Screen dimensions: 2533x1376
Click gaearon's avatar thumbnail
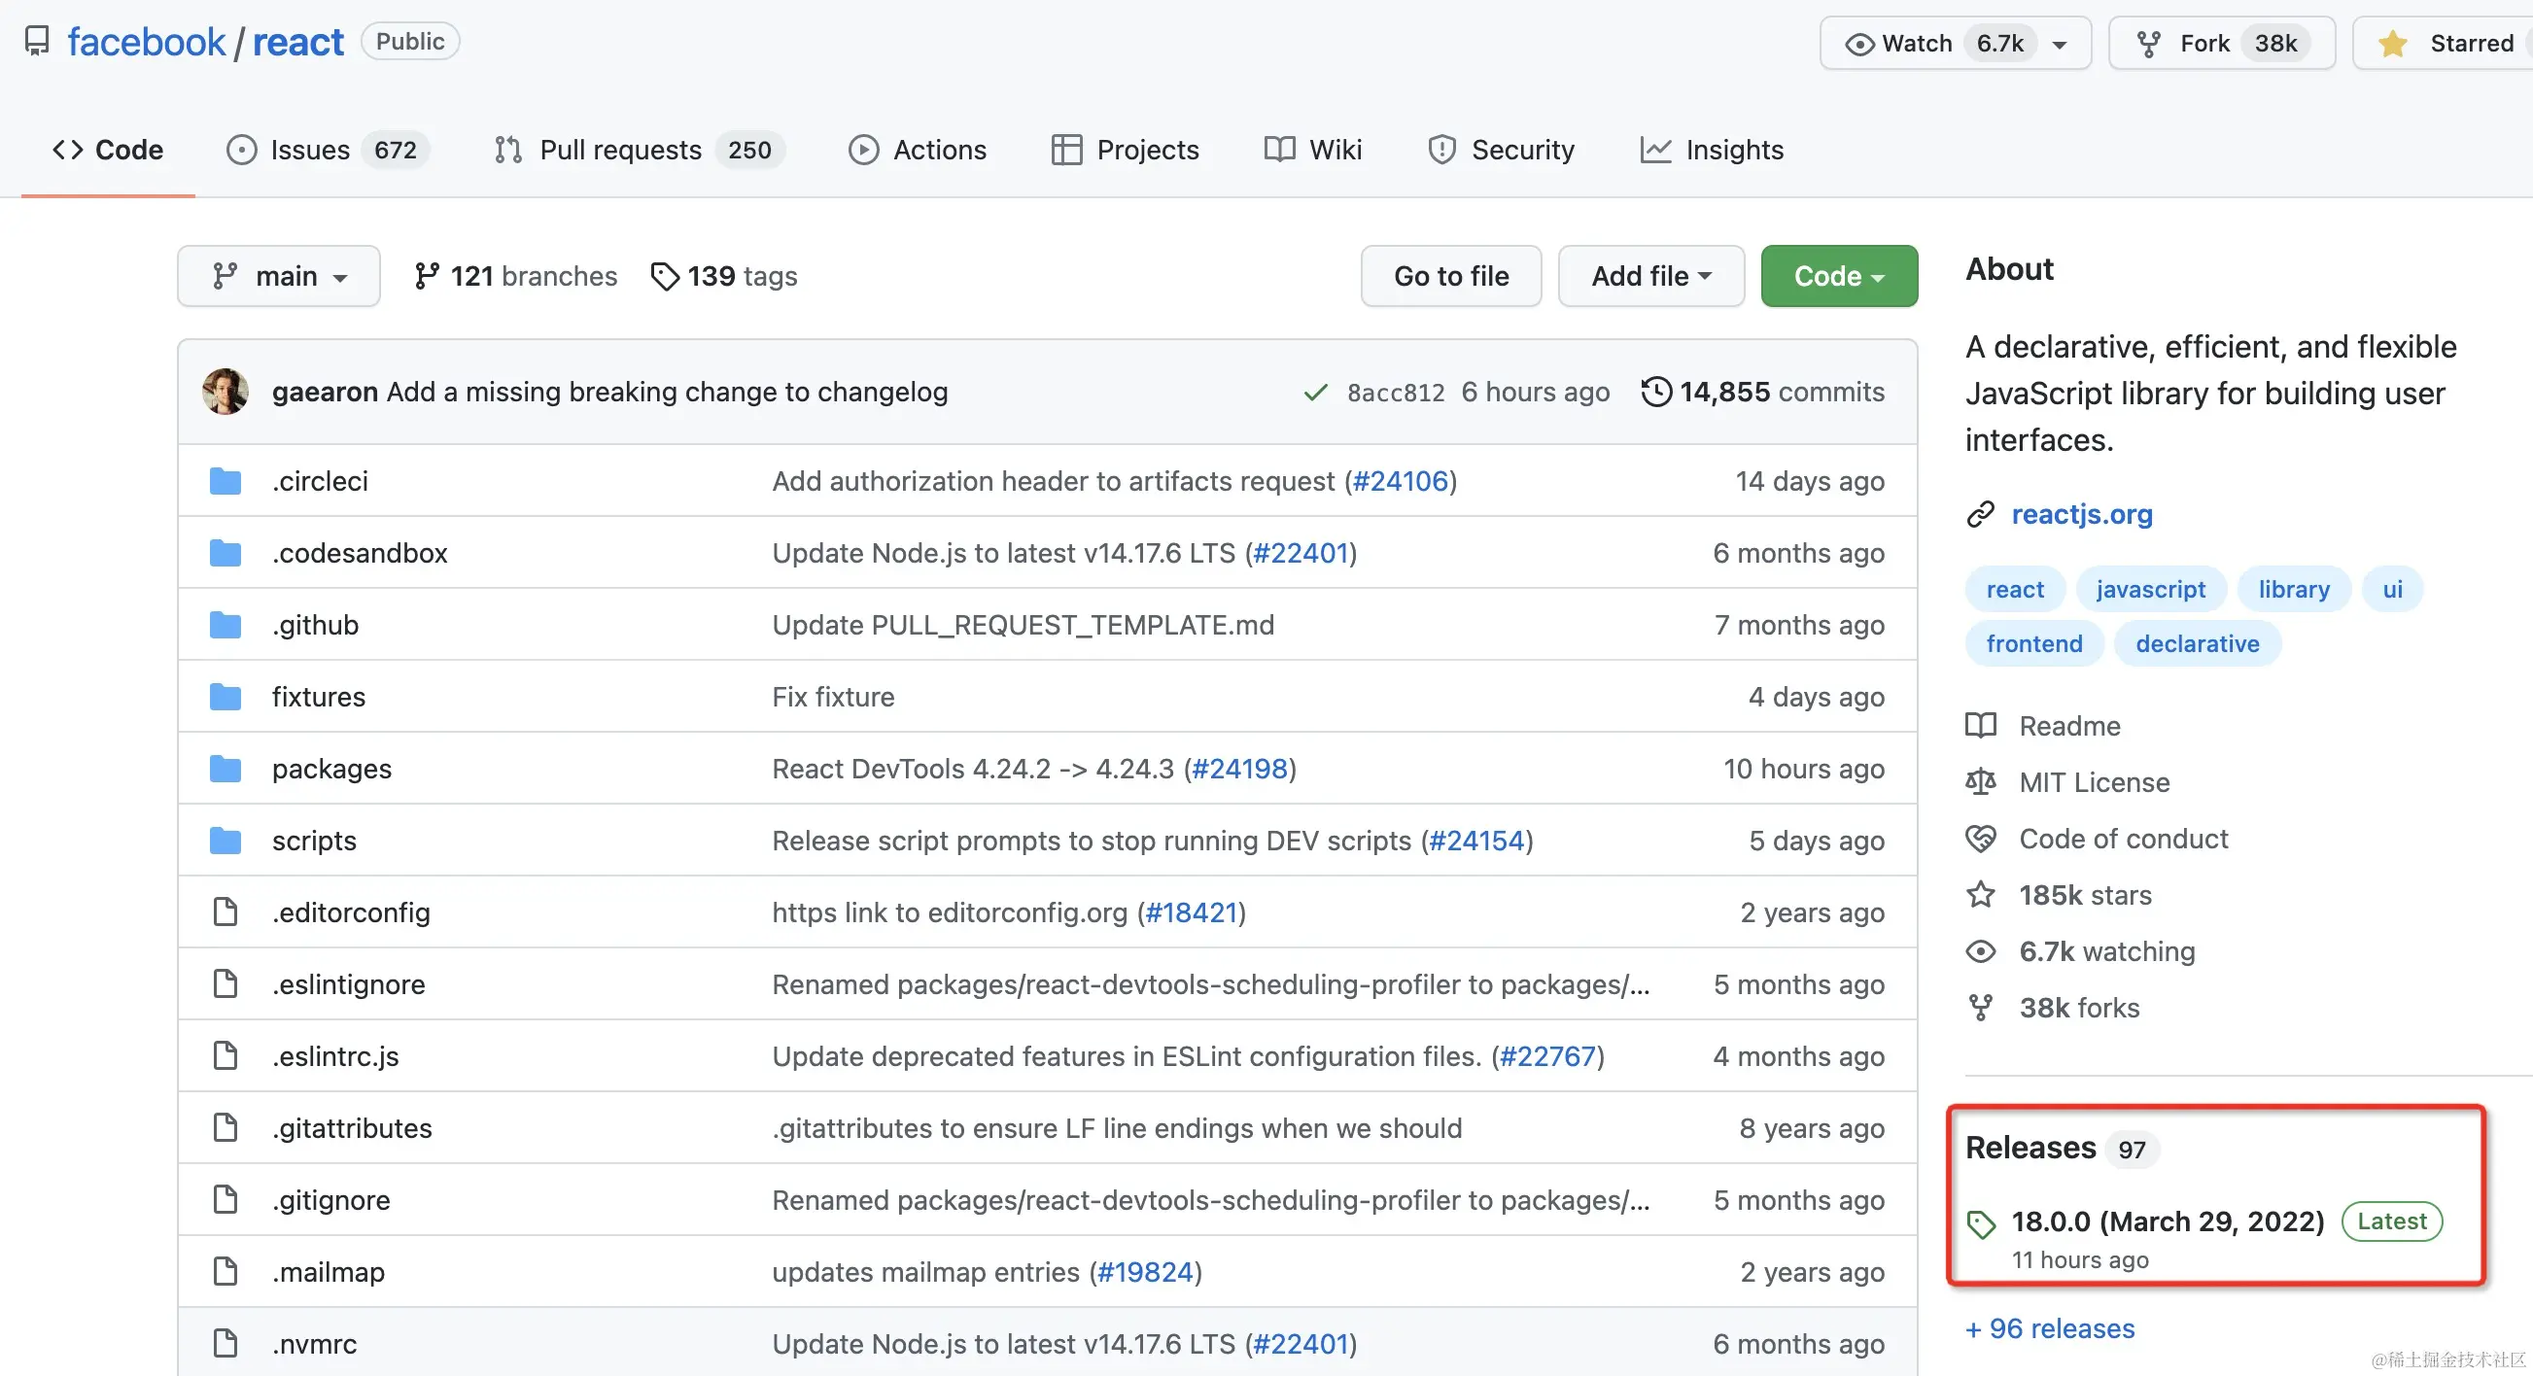pyautogui.click(x=226, y=393)
